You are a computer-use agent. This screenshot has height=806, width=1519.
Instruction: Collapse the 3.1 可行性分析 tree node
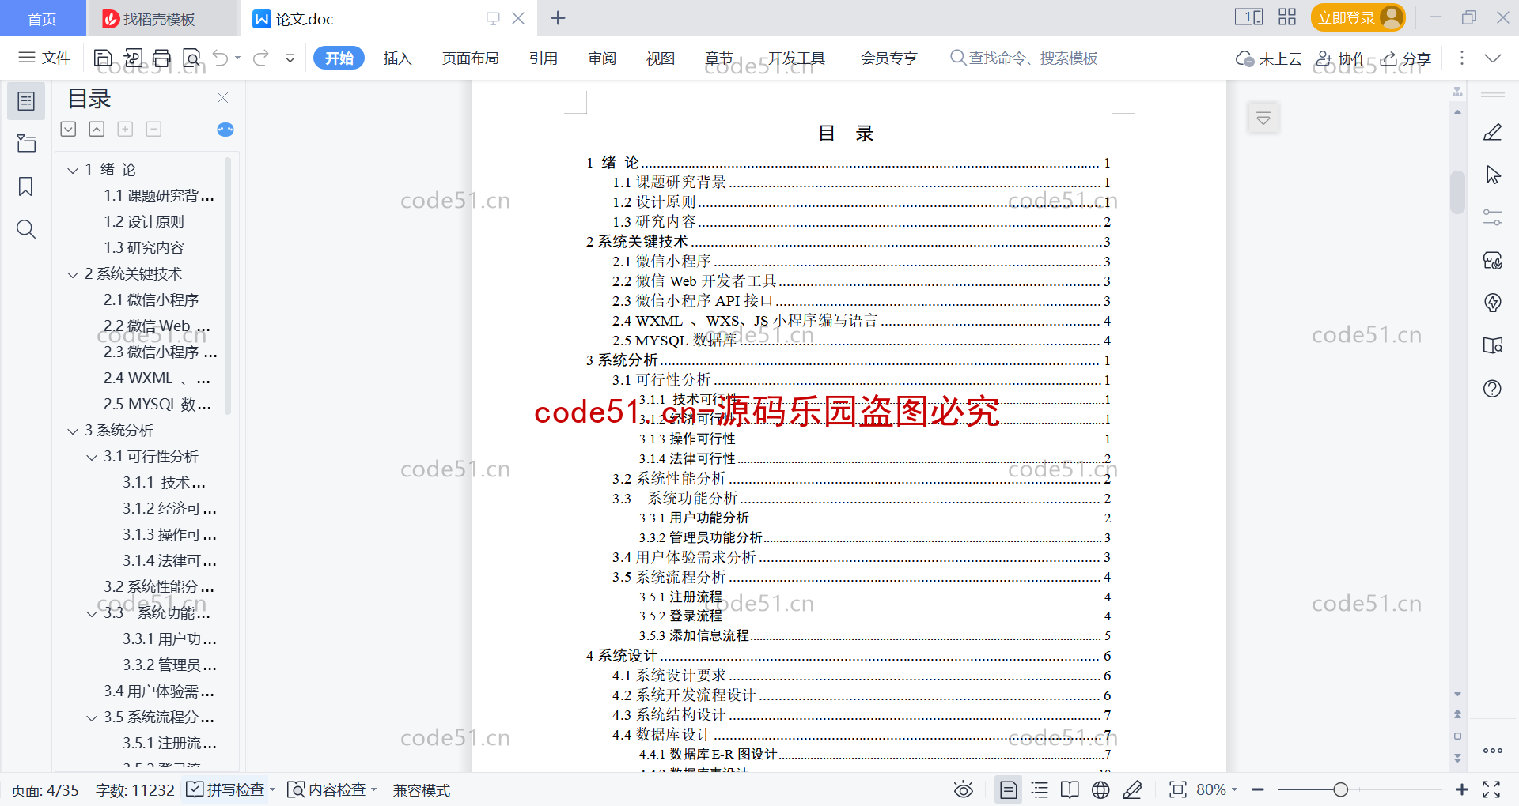point(92,457)
